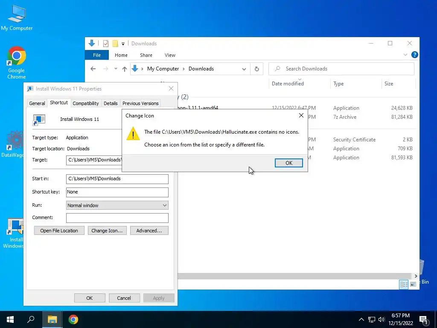This screenshot has width=437, height=328.
Task: Open quick access toolbar customize dropdown
Action: click(123, 44)
